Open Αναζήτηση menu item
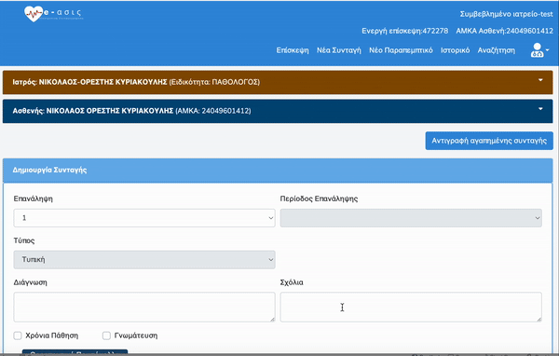The height and width of the screenshot is (356, 559). click(x=497, y=50)
